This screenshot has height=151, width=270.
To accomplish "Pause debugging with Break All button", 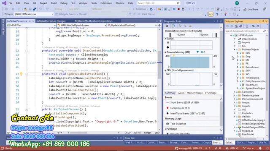I will (x=174, y=9).
